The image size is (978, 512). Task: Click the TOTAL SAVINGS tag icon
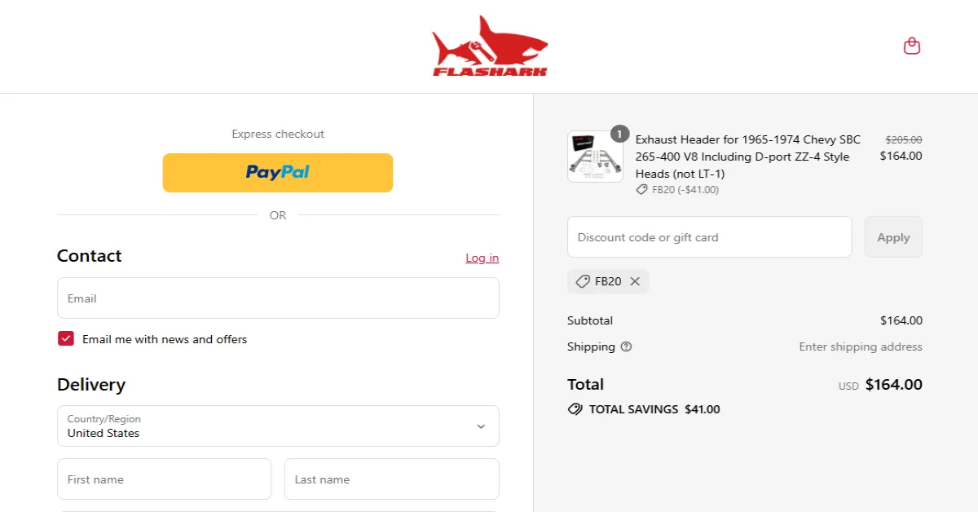point(575,409)
